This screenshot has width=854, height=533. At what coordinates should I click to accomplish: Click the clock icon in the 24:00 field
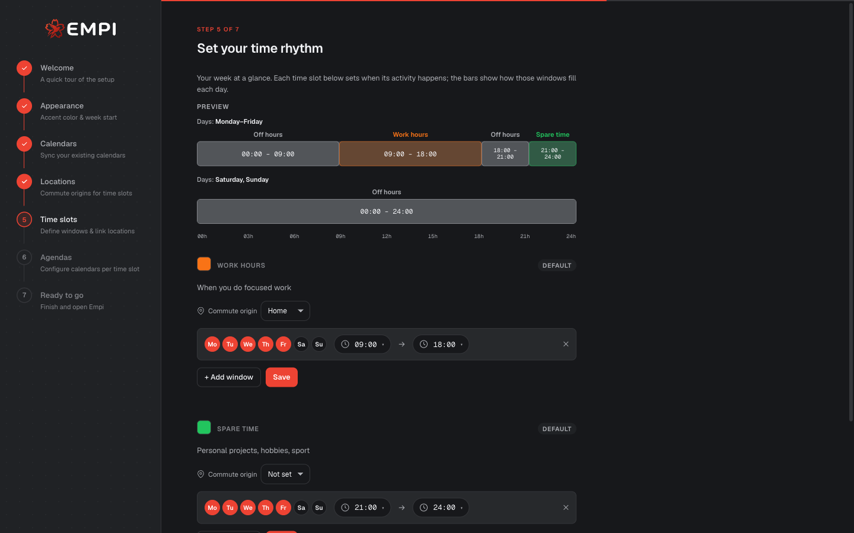point(424,508)
